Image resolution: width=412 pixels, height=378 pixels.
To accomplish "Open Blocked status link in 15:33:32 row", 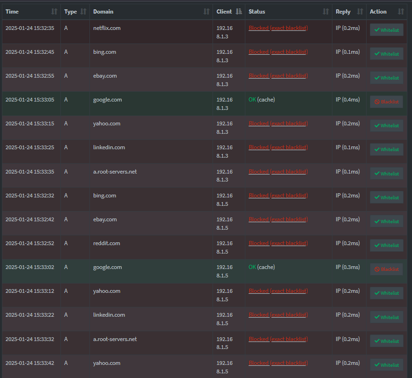I will [x=278, y=339].
